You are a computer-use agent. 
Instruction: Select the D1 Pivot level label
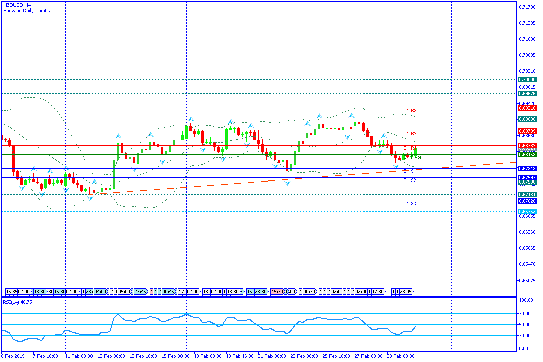(412, 157)
